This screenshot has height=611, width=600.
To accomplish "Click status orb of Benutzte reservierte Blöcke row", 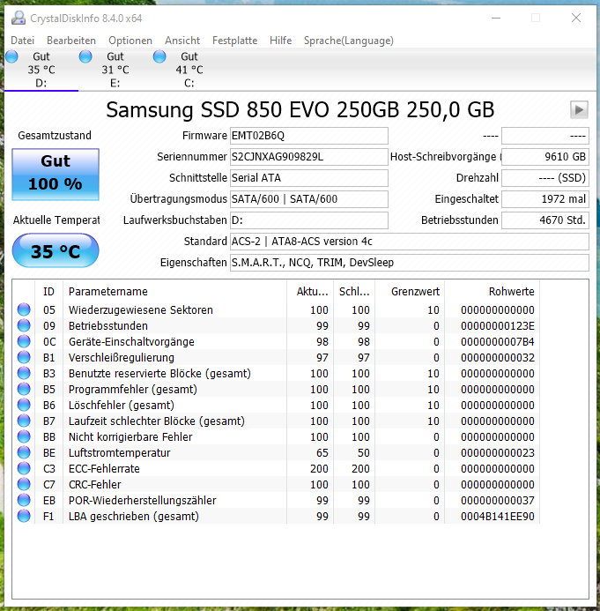I will tap(24, 373).
